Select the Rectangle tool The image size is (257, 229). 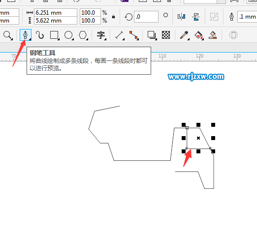54,35
